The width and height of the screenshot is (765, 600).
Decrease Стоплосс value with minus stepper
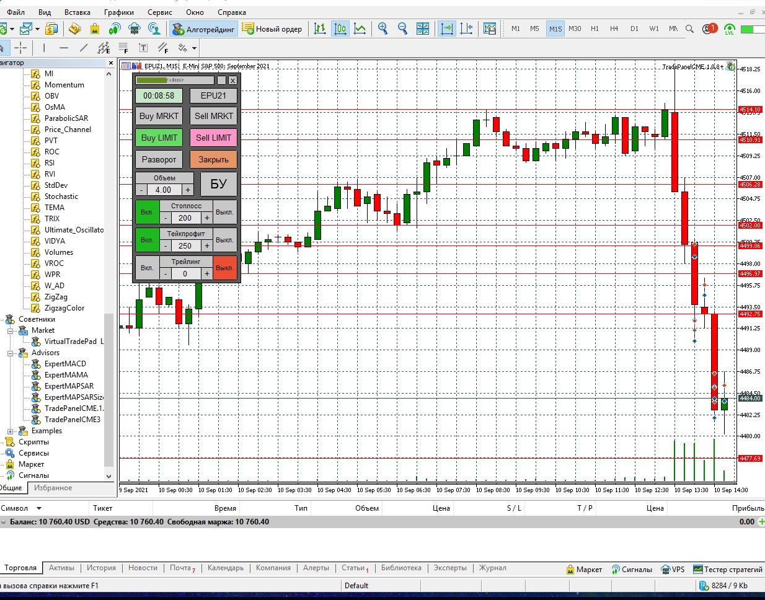(166, 218)
